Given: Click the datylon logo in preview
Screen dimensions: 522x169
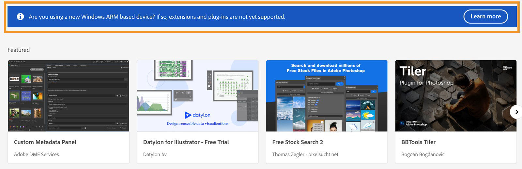Looking at the screenshot, I should (x=198, y=115).
